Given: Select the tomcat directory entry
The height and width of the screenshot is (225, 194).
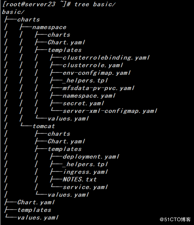Looking at the screenshot, I should point(43,126).
